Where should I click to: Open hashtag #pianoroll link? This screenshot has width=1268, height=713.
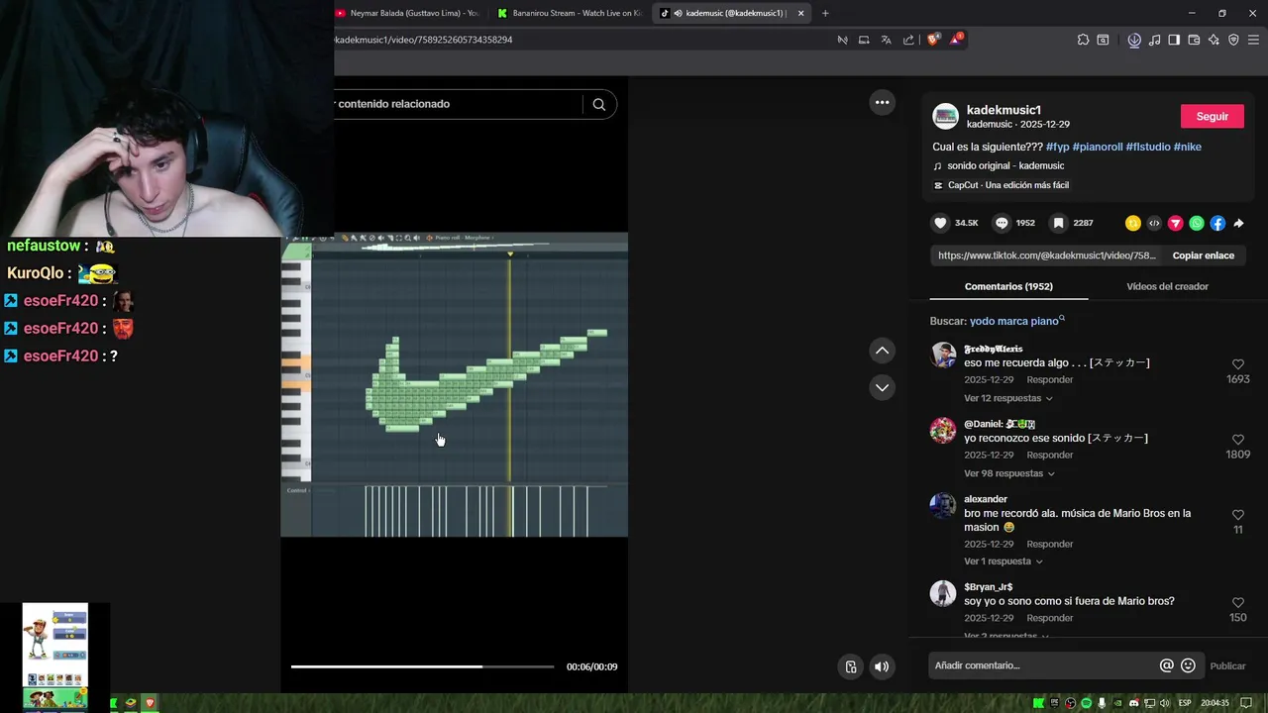(1098, 147)
